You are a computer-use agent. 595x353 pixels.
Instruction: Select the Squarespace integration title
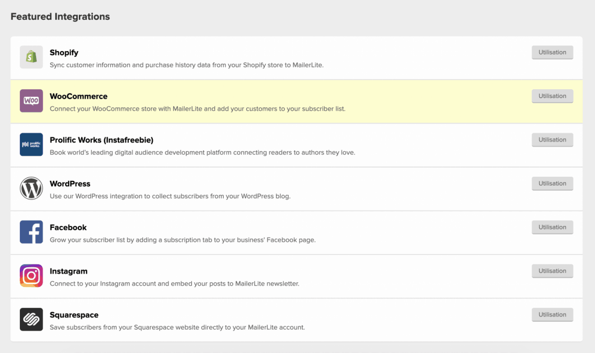click(x=74, y=315)
